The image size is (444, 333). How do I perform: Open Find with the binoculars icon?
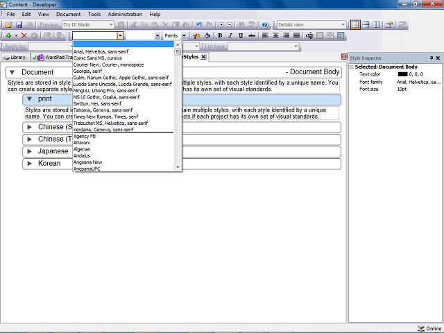tap(241, 25)
